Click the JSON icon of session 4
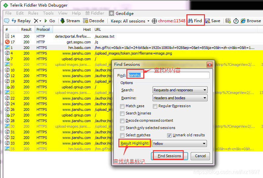 (x=7, y=53)
